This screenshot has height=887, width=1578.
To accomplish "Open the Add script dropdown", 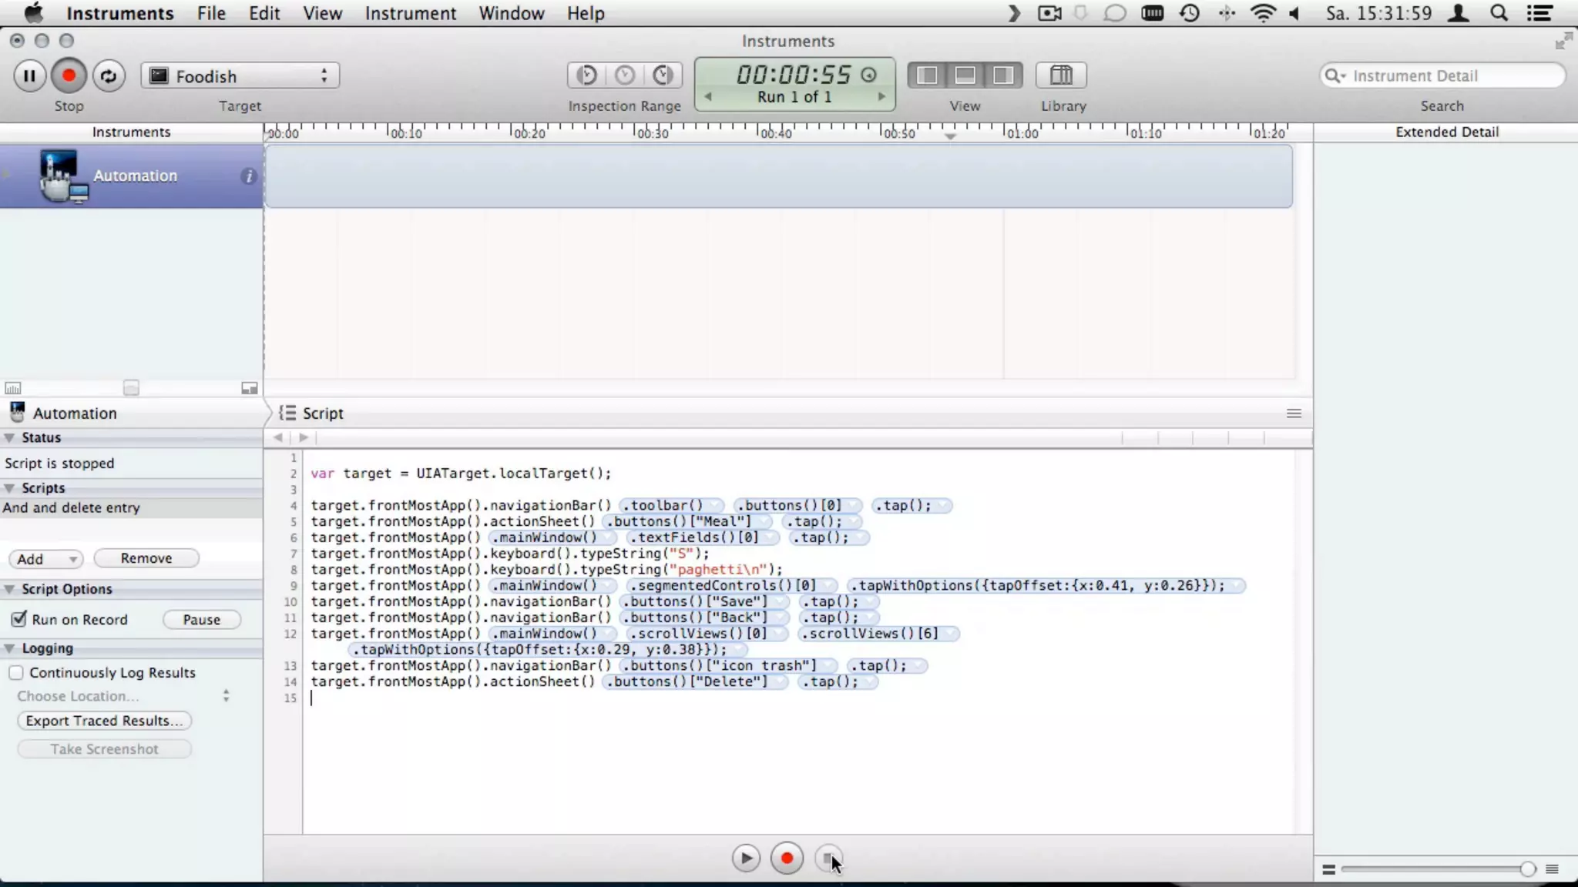I will [x=45, y=559].
